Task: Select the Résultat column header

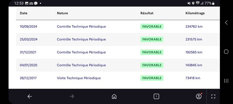Action: pos(147,13)
